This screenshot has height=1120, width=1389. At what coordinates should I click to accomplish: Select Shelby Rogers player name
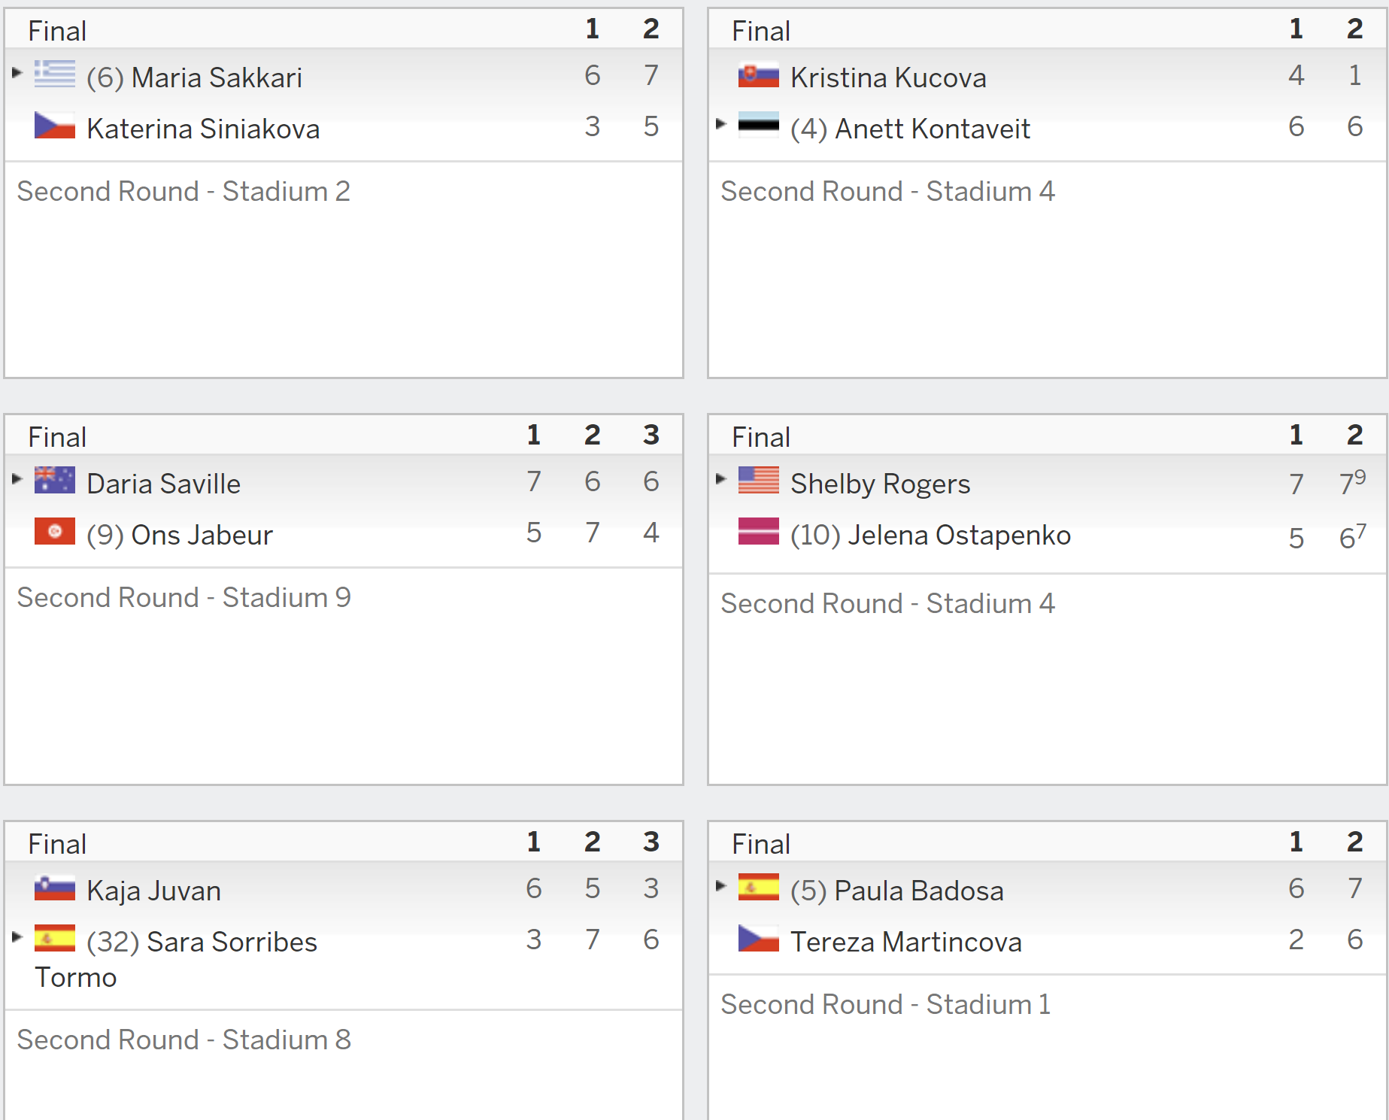click(x=880, y=484)
